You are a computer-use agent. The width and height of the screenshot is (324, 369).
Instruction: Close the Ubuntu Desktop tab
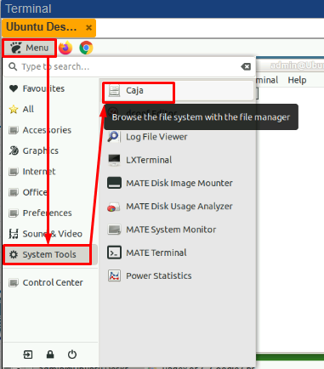pyautogui.click(x=88, y=28)
